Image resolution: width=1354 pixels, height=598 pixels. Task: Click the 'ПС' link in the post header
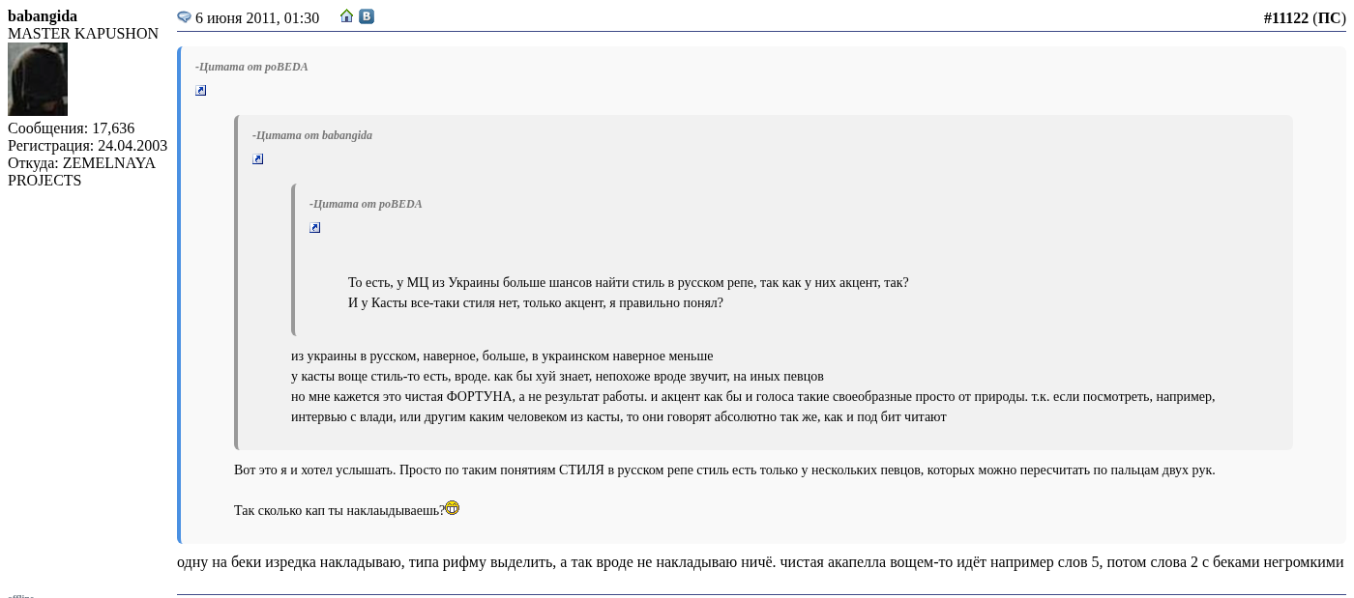pyautogui.click(x=1329, y=18)
